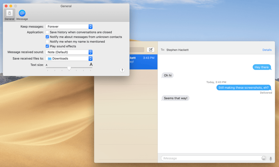Click the iMessage text input field
Viewport: 279px width, 167px height.
point(211,158)
